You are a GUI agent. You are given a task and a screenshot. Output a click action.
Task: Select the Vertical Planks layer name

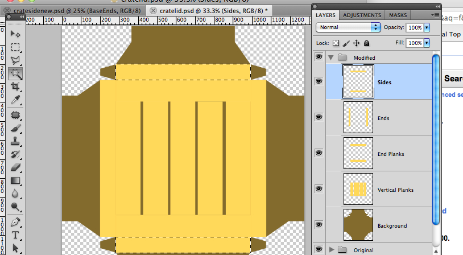(395, 190)
